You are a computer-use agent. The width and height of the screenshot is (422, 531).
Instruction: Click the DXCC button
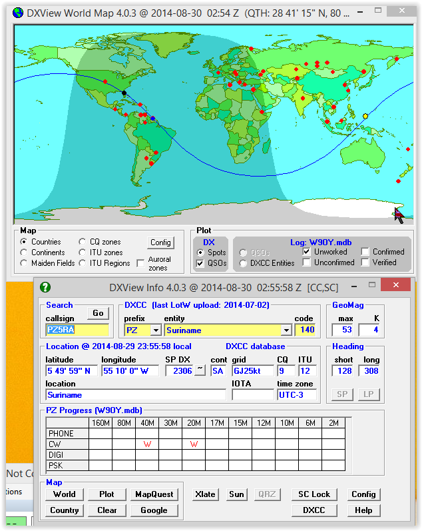(314, 510)
